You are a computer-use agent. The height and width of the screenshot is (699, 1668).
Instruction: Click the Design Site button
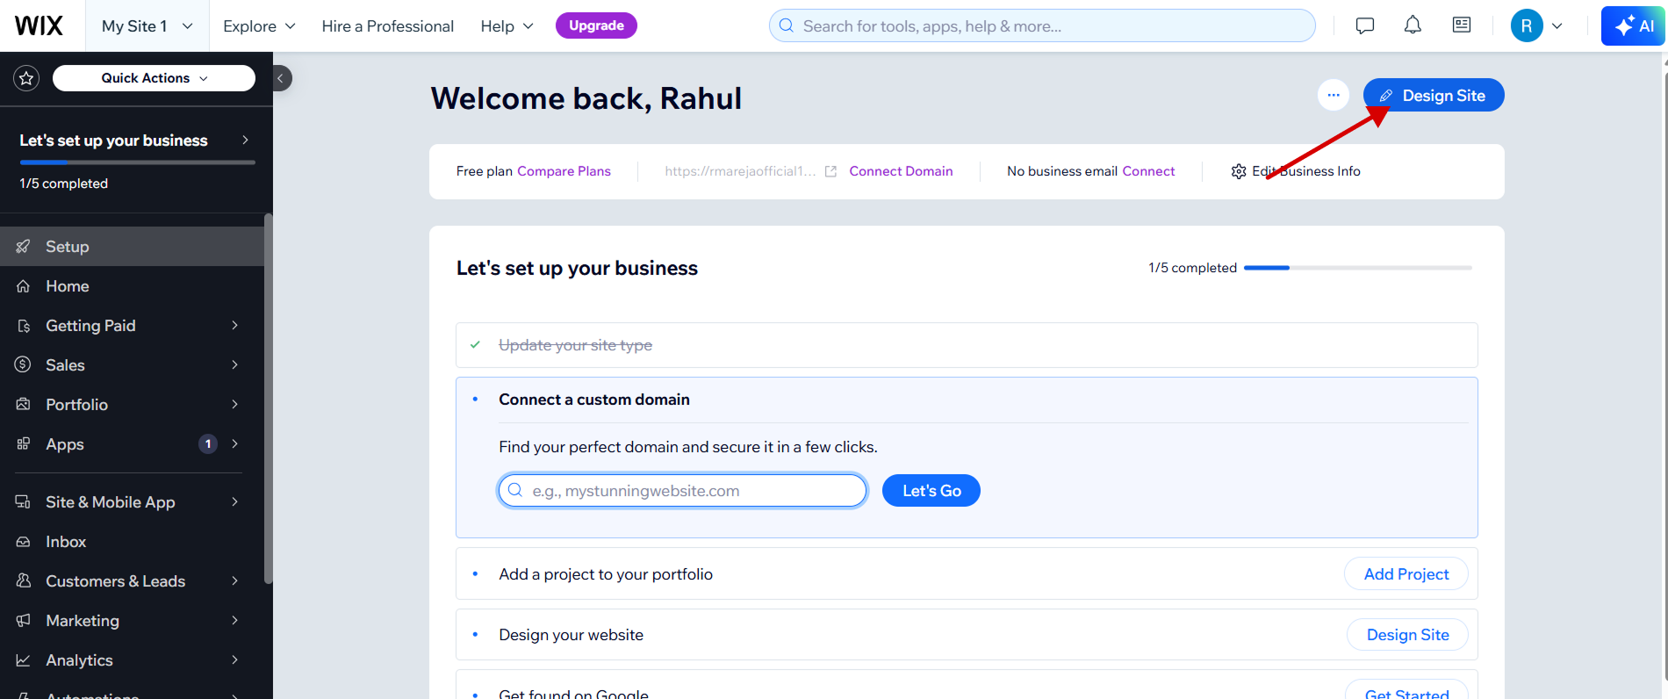click(1433, 95)
